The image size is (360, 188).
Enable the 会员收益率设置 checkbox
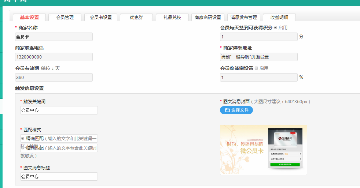coord(256,68)
